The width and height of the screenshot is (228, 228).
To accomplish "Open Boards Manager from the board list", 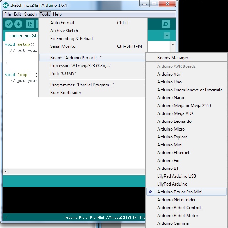I will click(174, 58).
